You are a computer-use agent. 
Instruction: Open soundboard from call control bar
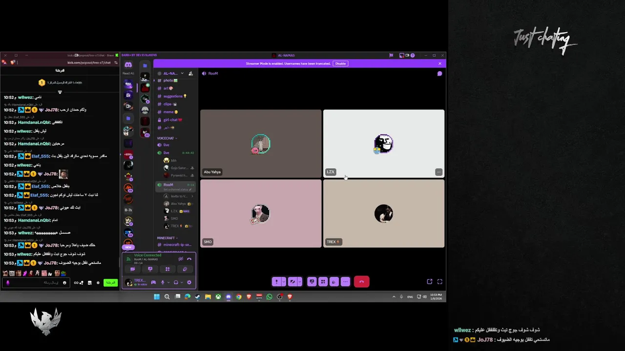point(334,282)
